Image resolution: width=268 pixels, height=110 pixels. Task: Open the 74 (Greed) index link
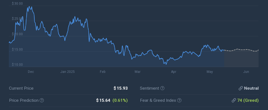(248, 100)
